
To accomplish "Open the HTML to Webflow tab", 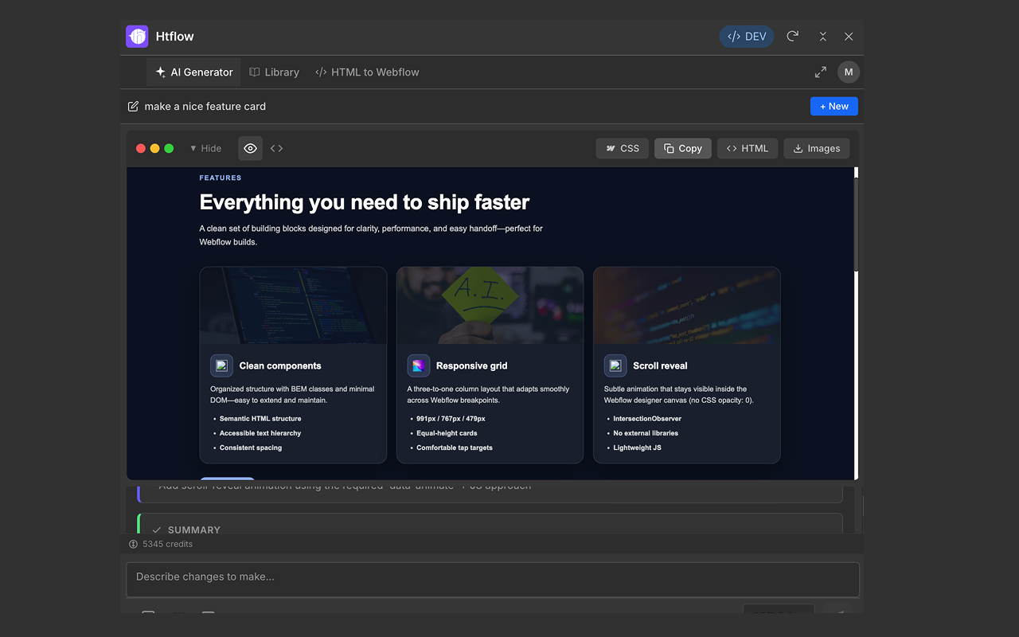I will pyautogui.click(x=367, y=72).
